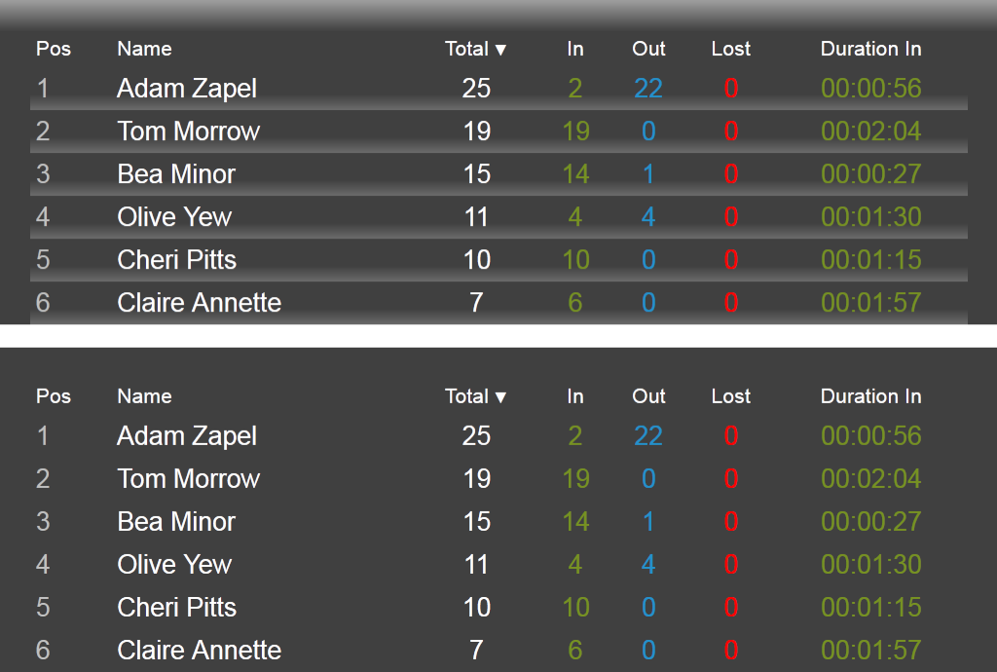Select Adam Zapel row in top table
This screenshot has height=672, width=997.
(498, 89)
